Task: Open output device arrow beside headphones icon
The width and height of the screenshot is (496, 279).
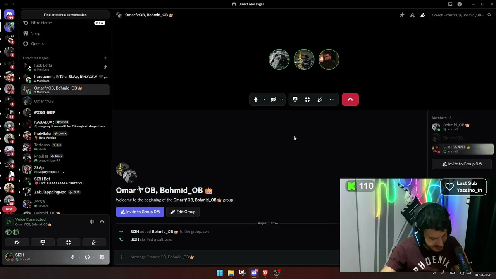Action: pos(94,257)
